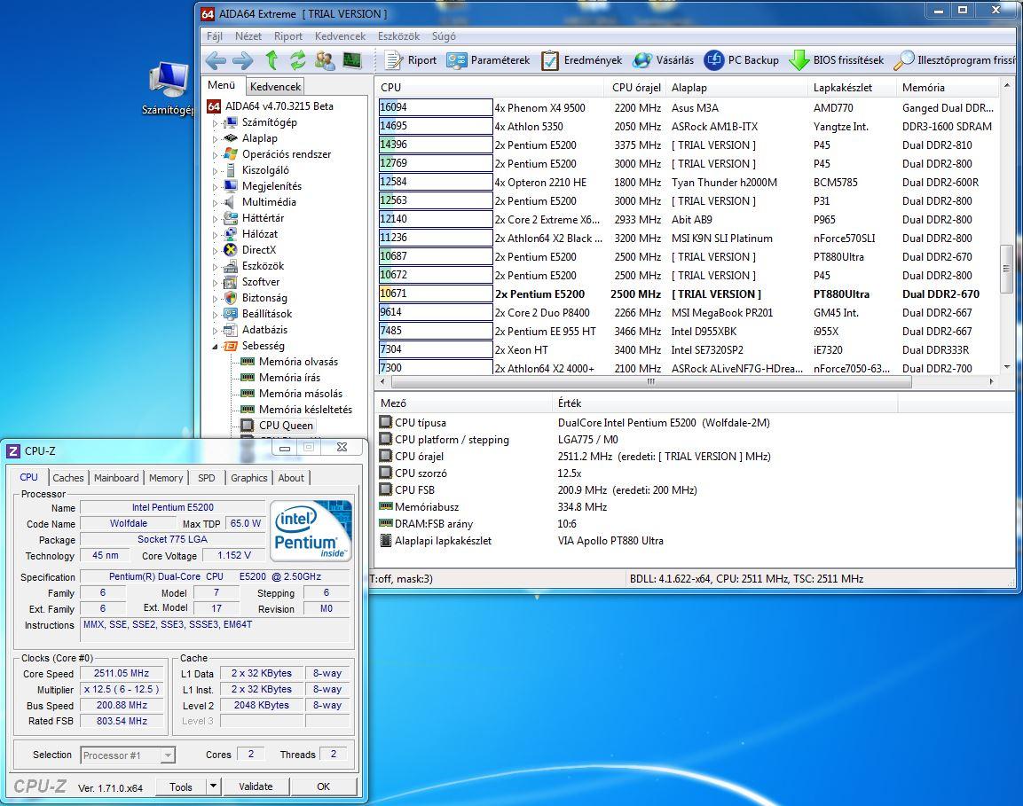The image size is (1023, 806).
Task: Switch to Memory tab in CPU-Z
Action: click(166, 478)
